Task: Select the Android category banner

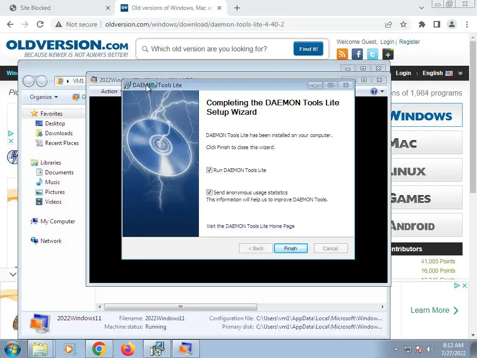Action: tap(426, 225)
